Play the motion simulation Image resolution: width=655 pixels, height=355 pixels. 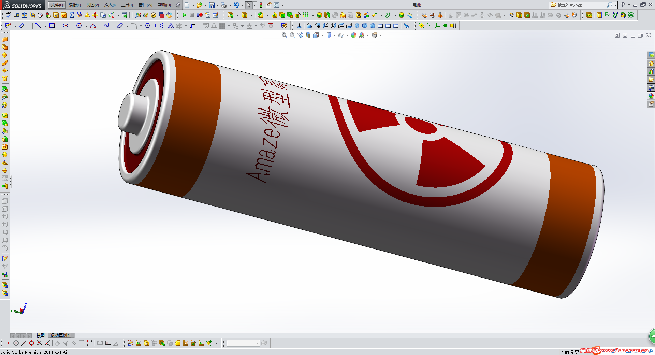point(184,15)
